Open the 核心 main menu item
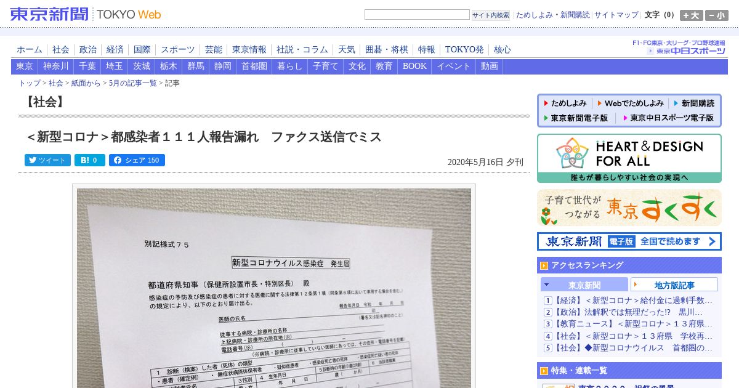The image size is (739, 388). [503, 50]
